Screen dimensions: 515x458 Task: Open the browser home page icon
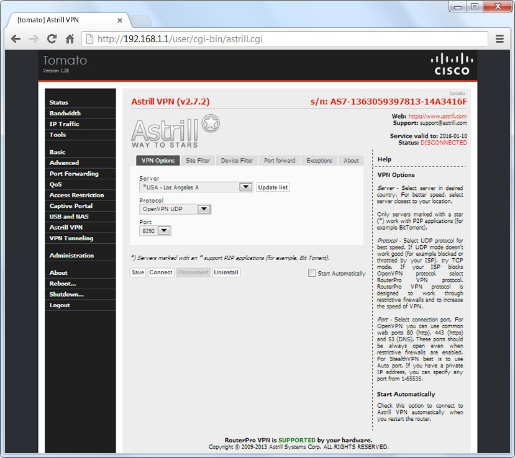pyautogui.click(x=70, y=39)
